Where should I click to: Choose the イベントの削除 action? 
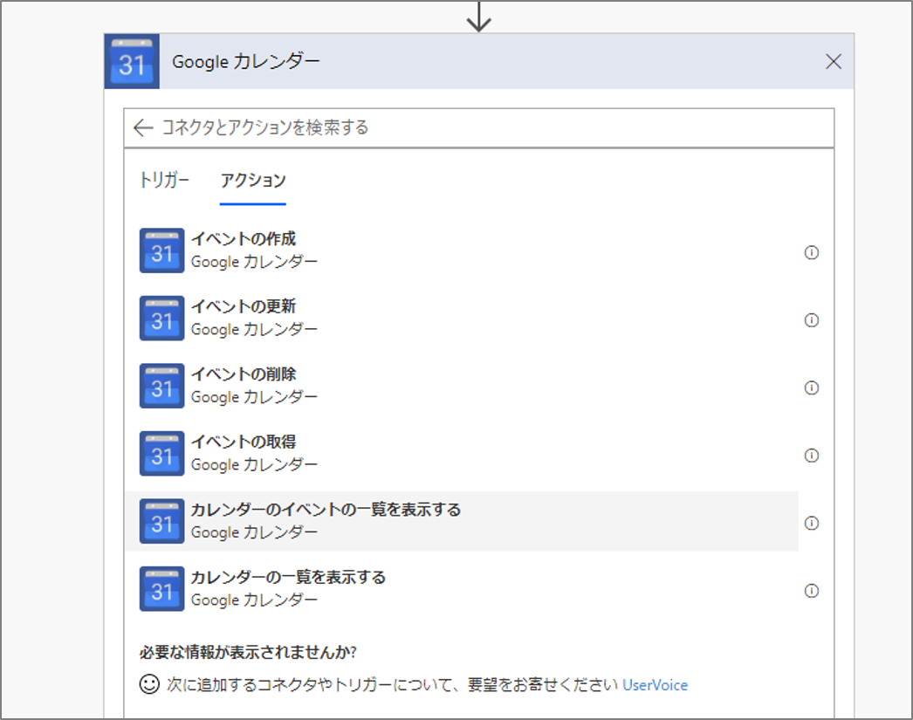pos(461,386)
